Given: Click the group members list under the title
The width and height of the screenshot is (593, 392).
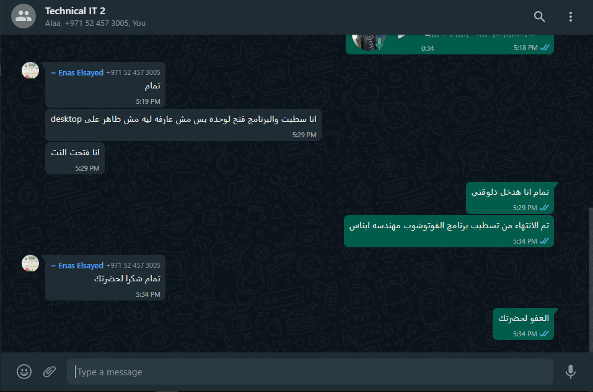Looking at the screenshot, I should (x=95, y=23).
